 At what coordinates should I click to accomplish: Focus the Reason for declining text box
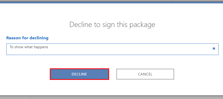[x=112, y=49]
